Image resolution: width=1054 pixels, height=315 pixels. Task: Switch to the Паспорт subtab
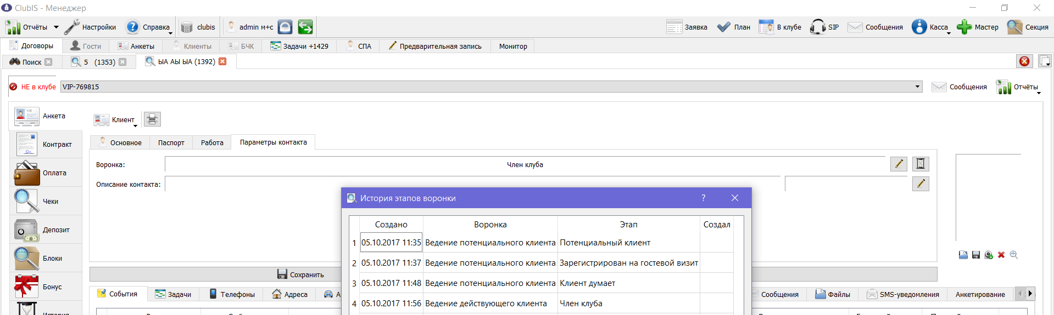(x=171, y=142)
